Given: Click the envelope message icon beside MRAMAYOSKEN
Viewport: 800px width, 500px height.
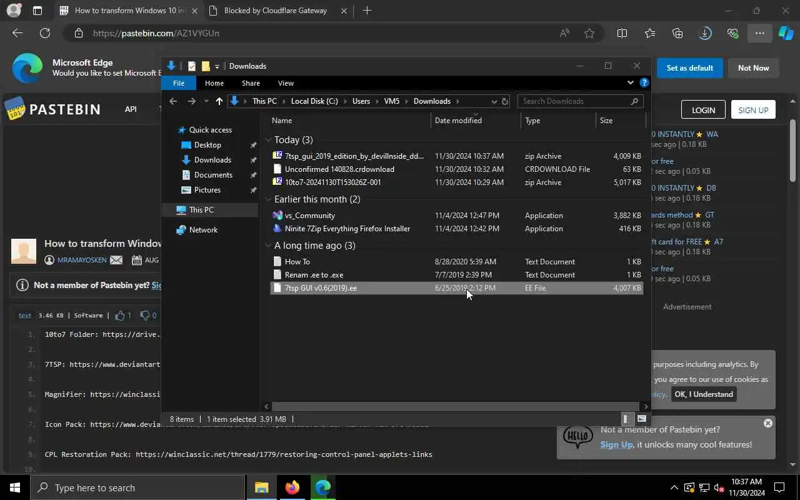Looking at the screenshot, I should point(116,260).
